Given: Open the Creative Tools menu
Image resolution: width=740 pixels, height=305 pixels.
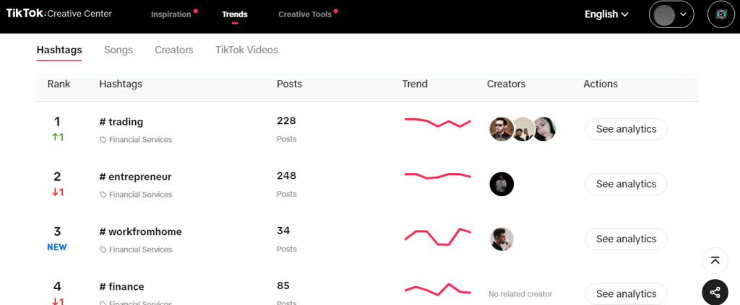Looking at the screenshot, I should [x=306, y=14].
